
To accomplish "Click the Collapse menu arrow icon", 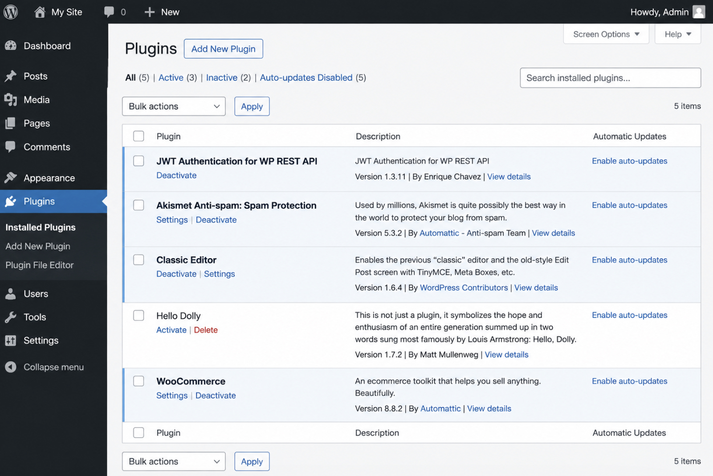I will [11, 367].
